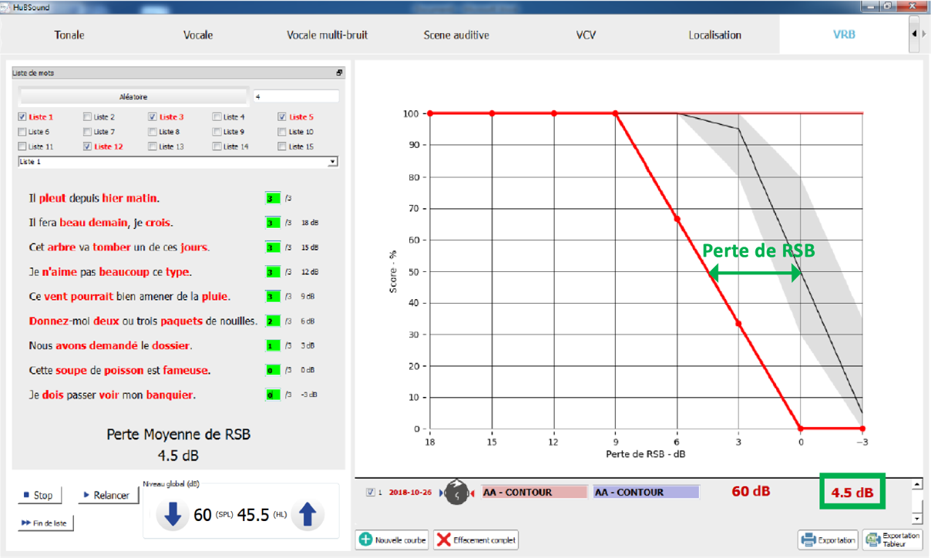Decrease global level with the down arrow
Screen dimensions: 931x558
pos(173,514)
